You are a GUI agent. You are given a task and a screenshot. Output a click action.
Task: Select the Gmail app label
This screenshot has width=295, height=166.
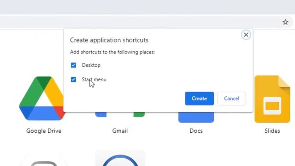pyautogui.click(x=120, y=131)
